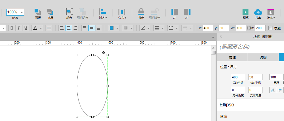The image size is (284, 121).
Task: Switch to the 说明 notes tab
Action: (x=263, y=57)
